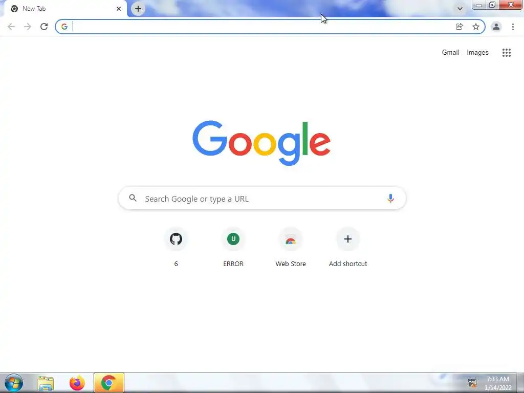Viewport: 524px width, 393px height.
Task: Open the profile avatar button
Action: pos(496,27)
